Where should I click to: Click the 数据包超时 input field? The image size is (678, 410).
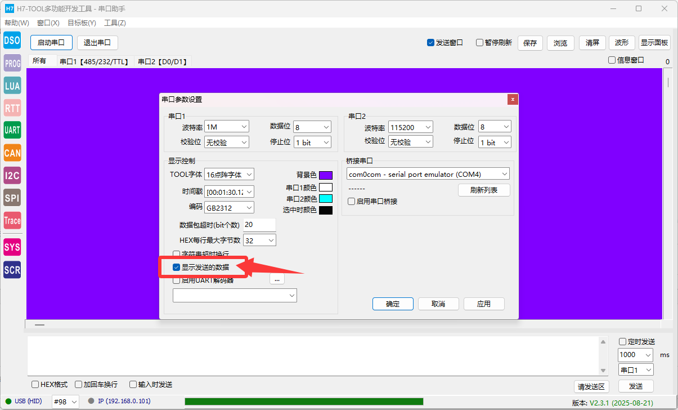[259, 225]
